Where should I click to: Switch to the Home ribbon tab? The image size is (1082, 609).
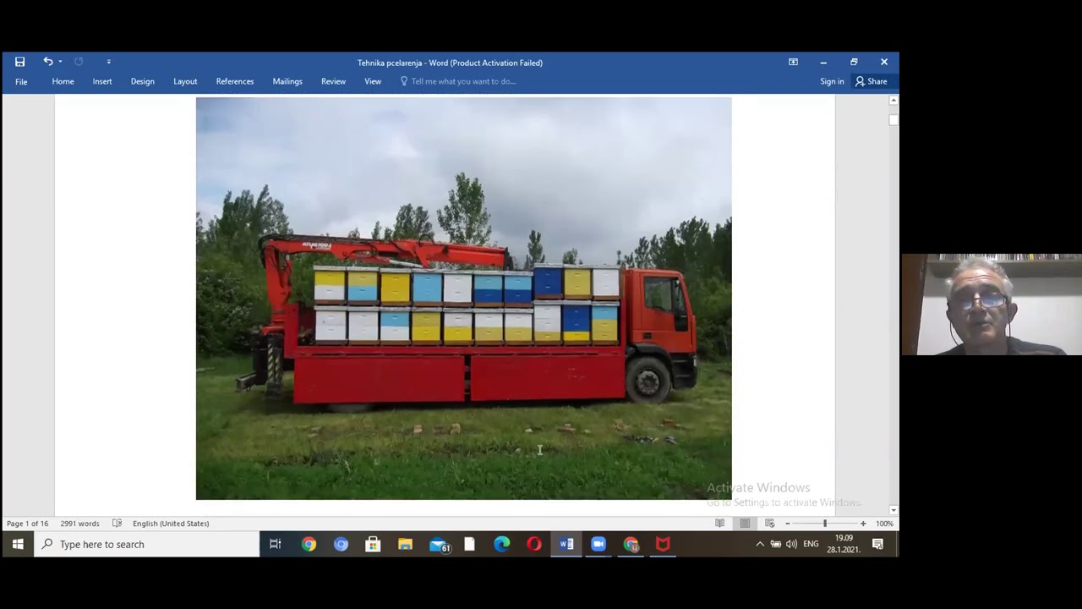coord(63,81)
